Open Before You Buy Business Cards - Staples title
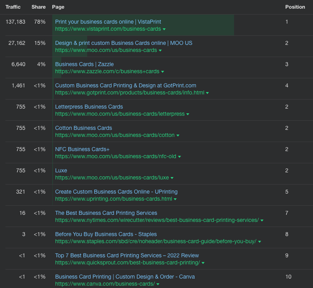Image resolution: width=313 pixels, height=288 pixels. click(x=106, y=234)
